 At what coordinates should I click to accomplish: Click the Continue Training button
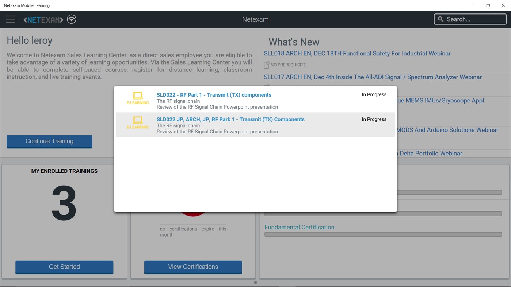pos(49,141)
